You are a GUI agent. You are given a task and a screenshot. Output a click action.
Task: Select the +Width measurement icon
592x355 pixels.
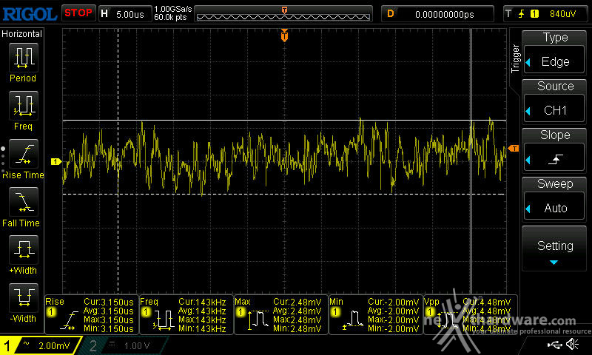tap(24, 250)
